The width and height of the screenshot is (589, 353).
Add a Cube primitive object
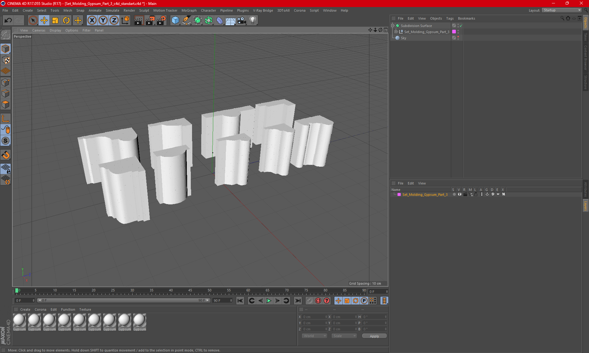[175, 21]
